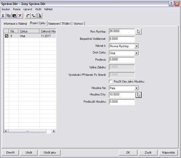Click the list's right scroll arrow
This screenshot has height=158, width=181.
coord(54,131)
